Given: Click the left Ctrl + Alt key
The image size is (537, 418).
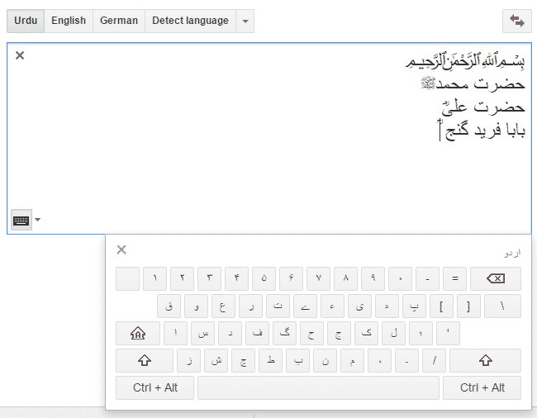Looking at the screenshot, I should click(154, 388).
